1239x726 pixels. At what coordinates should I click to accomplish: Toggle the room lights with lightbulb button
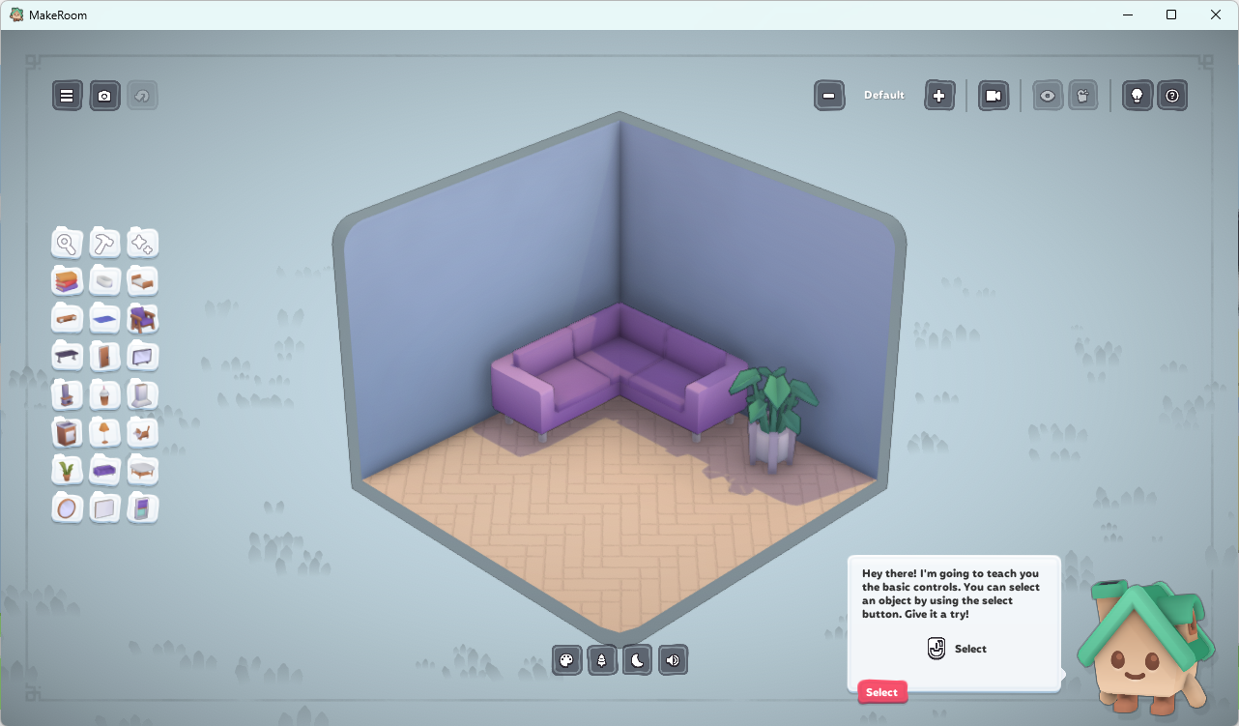tap(1137, 96)
